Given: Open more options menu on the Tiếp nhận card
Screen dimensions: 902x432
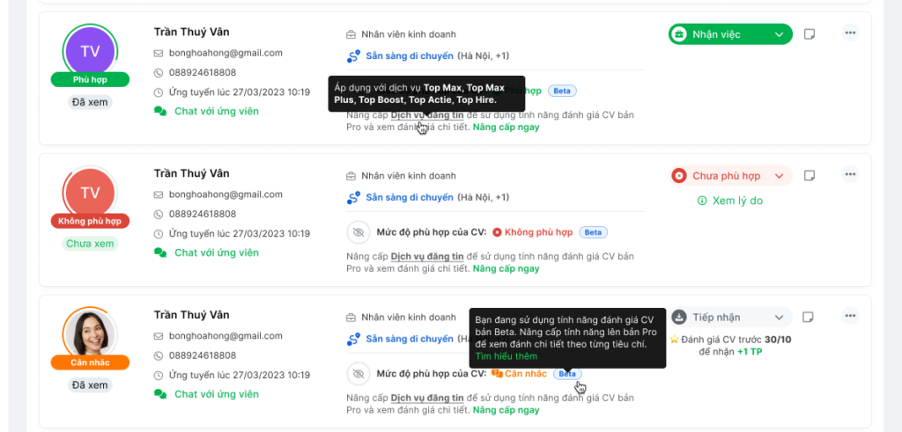Looking at the screenshot, I should tap(850, 315).
